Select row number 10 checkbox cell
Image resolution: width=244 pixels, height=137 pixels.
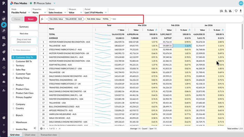click(44, 76)
